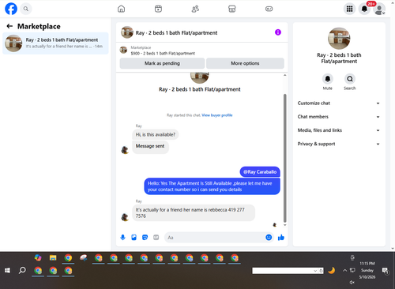Open the Gaming controller icon

[x=269, y=9]
